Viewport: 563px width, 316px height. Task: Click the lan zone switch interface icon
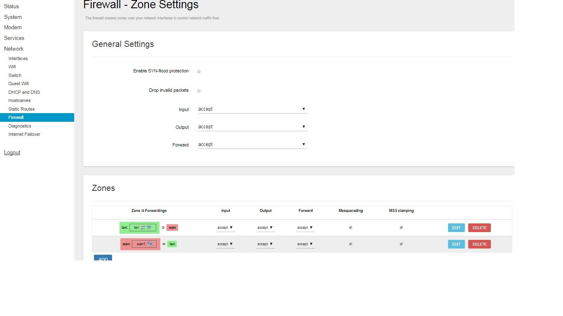(143, 228)
